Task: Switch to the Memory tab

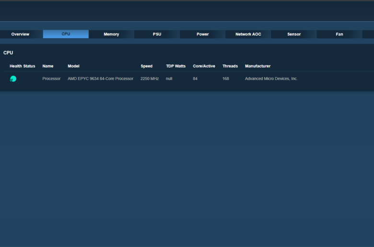Action: (x=111, y=34)
